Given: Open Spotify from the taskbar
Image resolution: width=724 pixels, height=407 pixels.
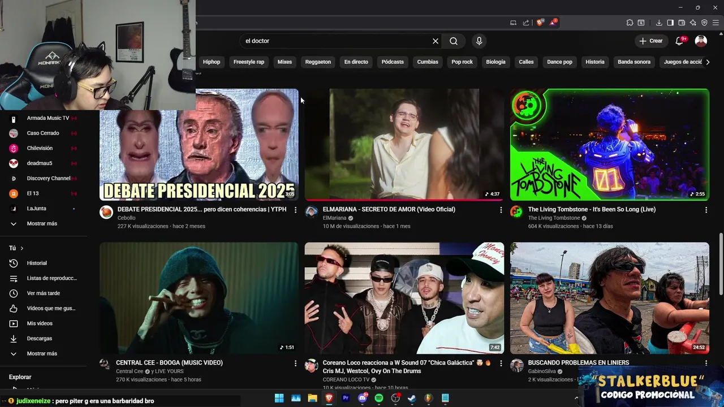Looking at the screenshot, I should 379,398.
